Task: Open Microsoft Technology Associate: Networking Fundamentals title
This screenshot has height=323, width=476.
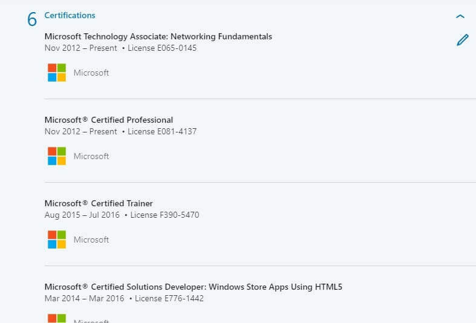Action: (x=158, y=36)
